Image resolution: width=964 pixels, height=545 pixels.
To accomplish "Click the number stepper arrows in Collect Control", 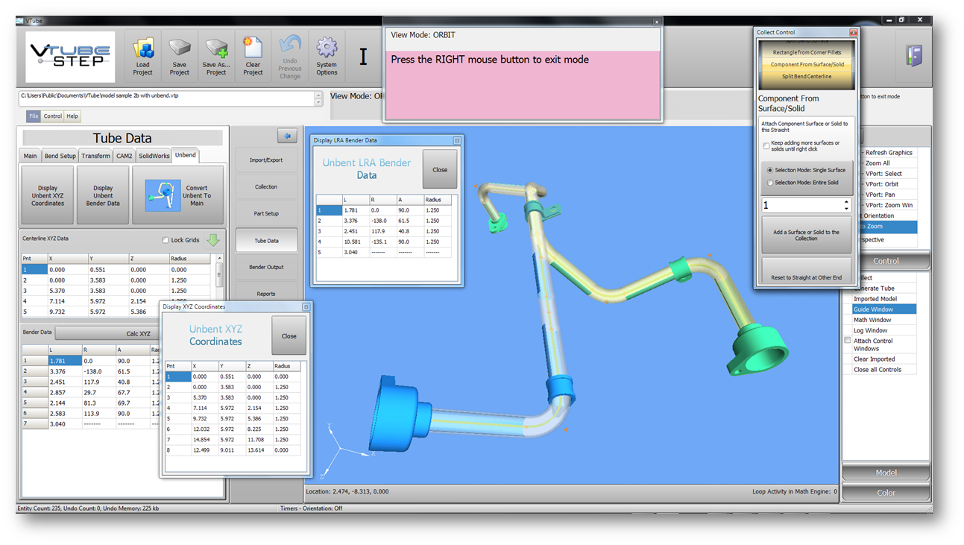I will [846, 205].
